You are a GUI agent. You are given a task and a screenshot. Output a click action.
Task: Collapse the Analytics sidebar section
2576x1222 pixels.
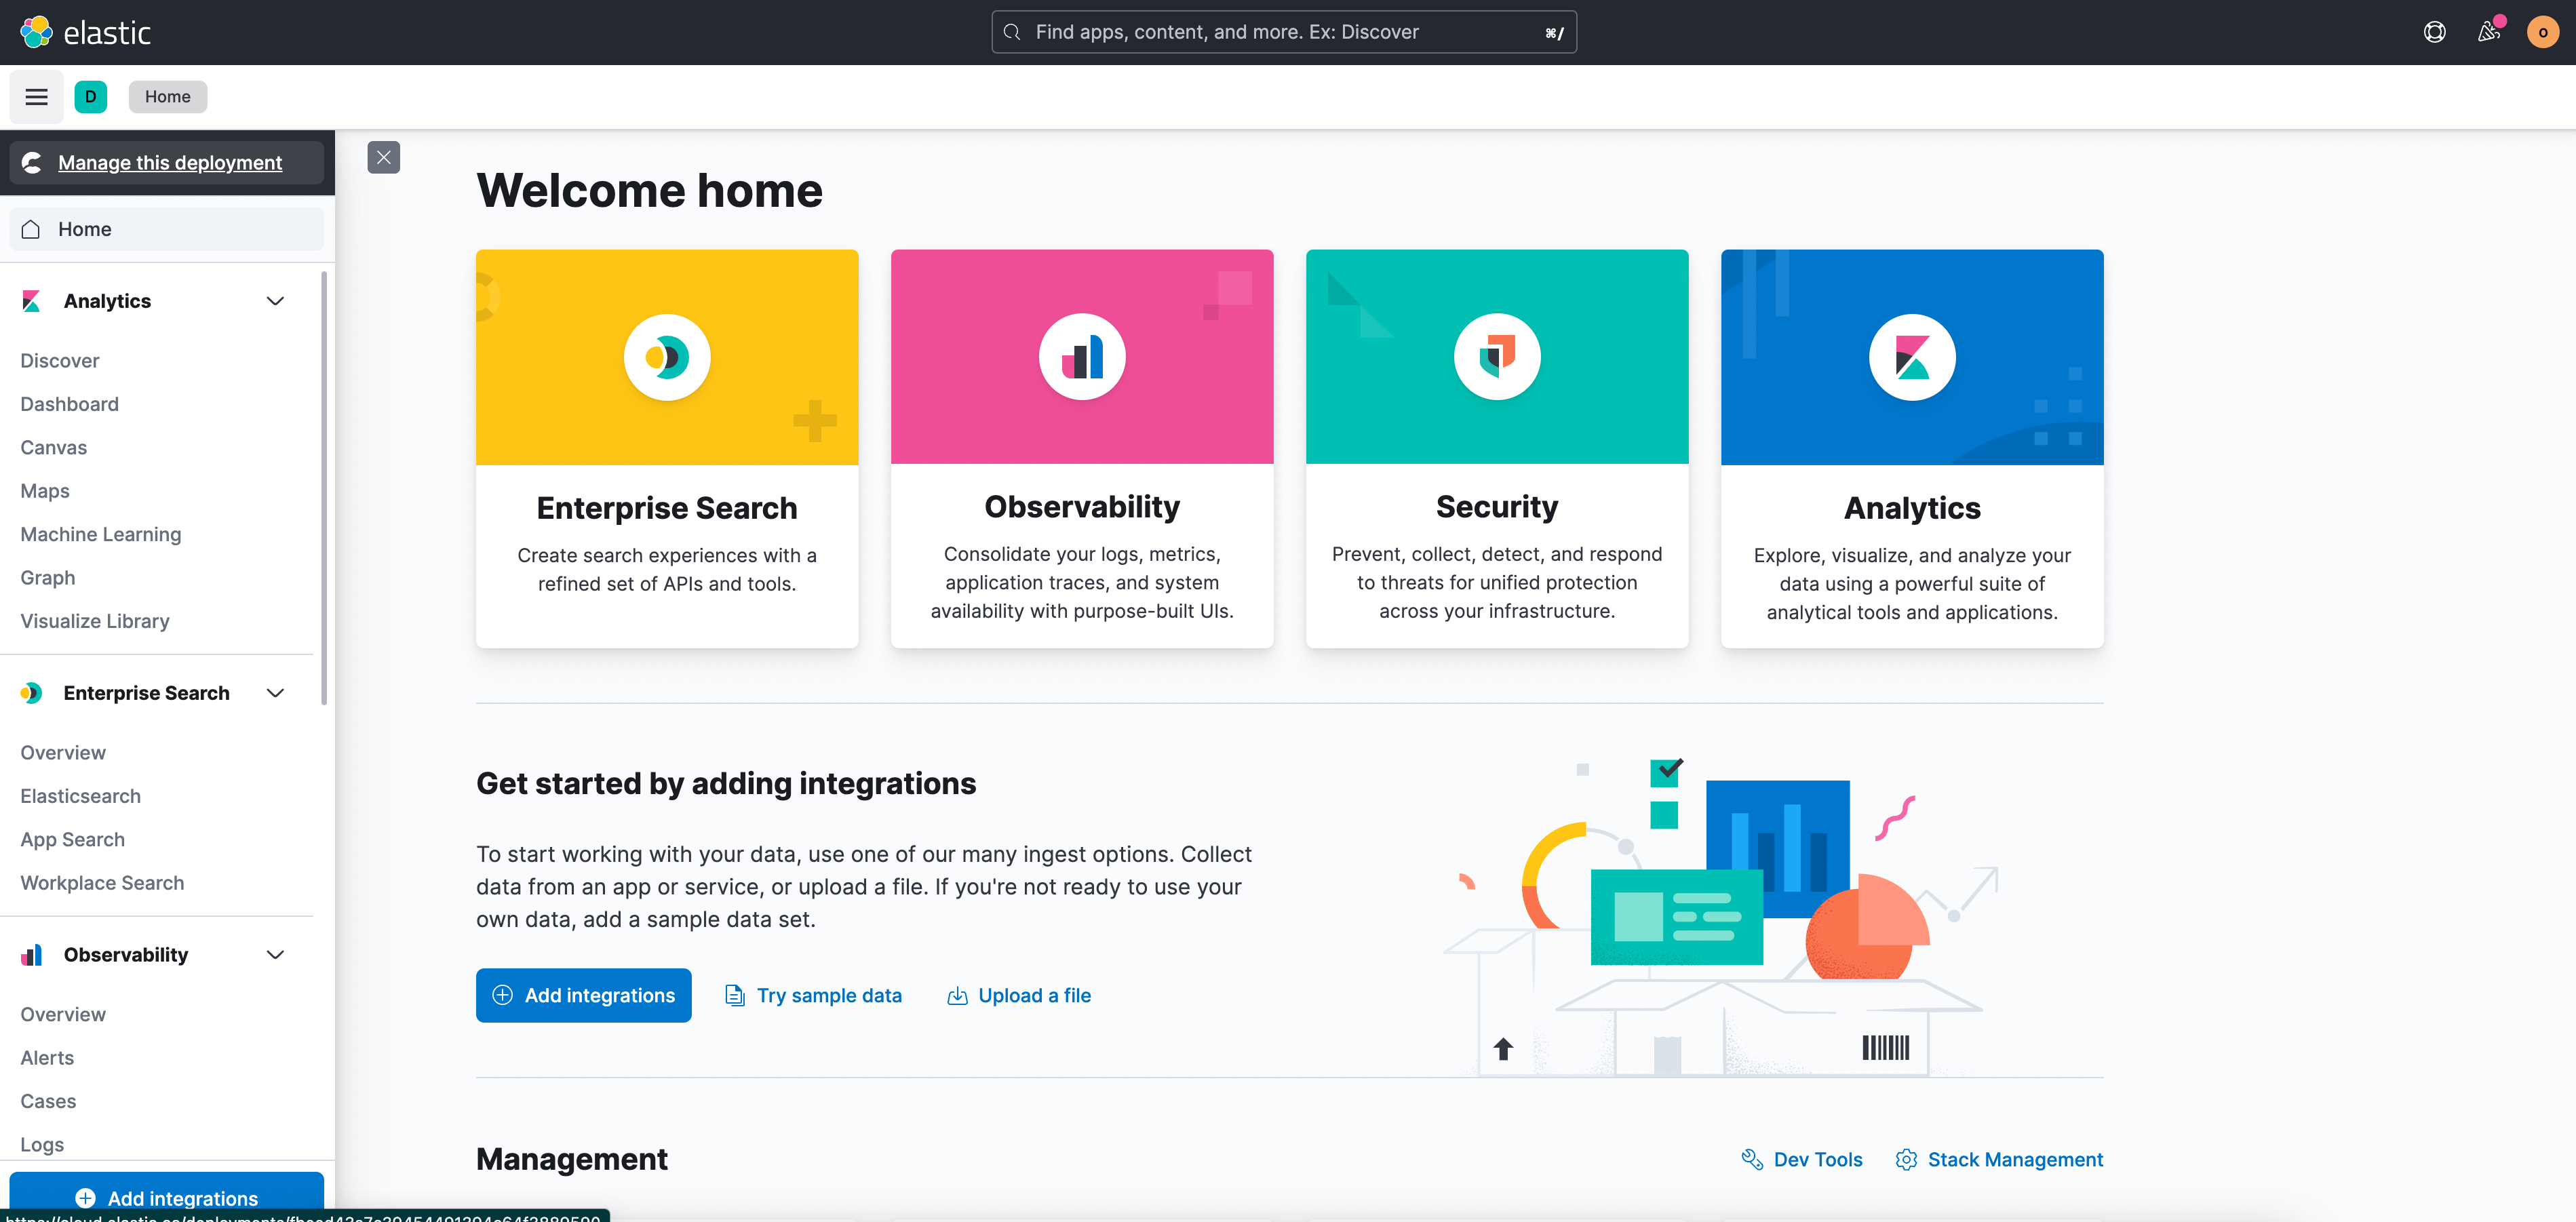(275, 301)
